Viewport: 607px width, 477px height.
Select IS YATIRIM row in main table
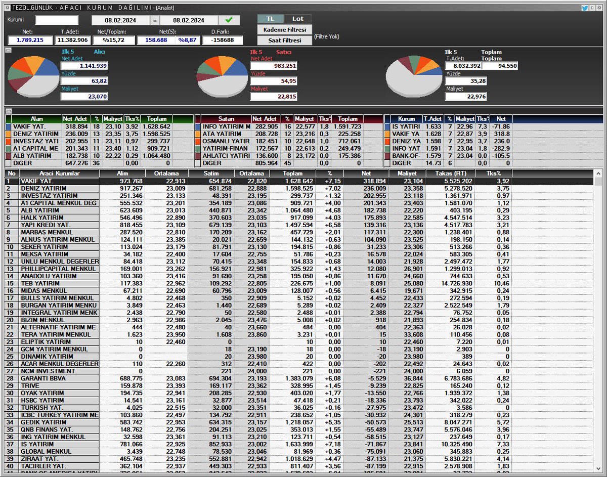tap(300, 444)
